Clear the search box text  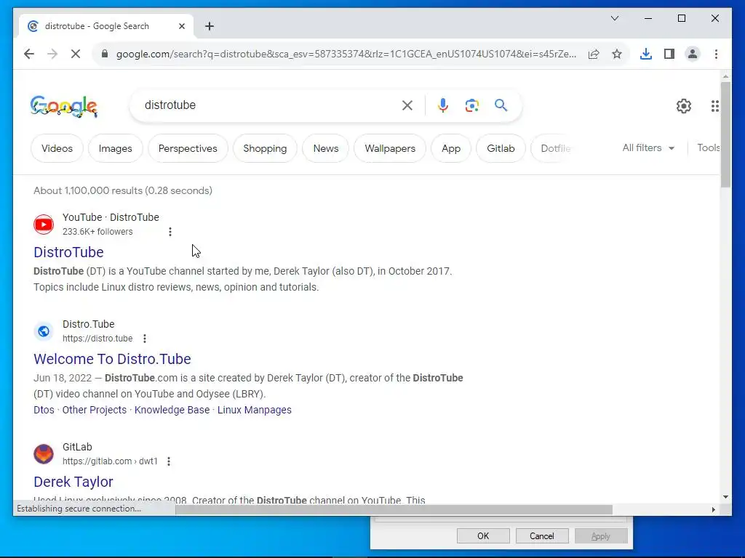(x=407, y=105)
